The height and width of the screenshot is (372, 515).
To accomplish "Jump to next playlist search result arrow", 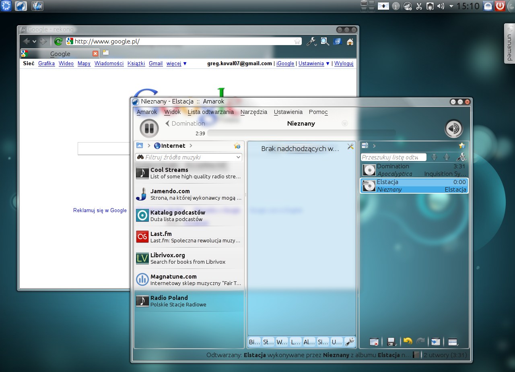I will click(434, 157).
